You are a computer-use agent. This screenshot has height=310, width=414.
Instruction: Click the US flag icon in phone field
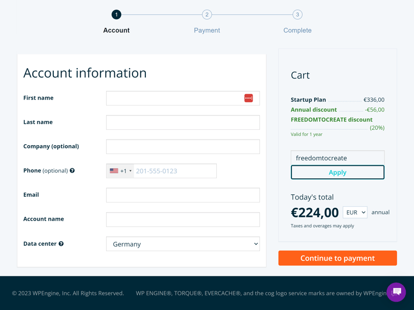coord(114,171)
